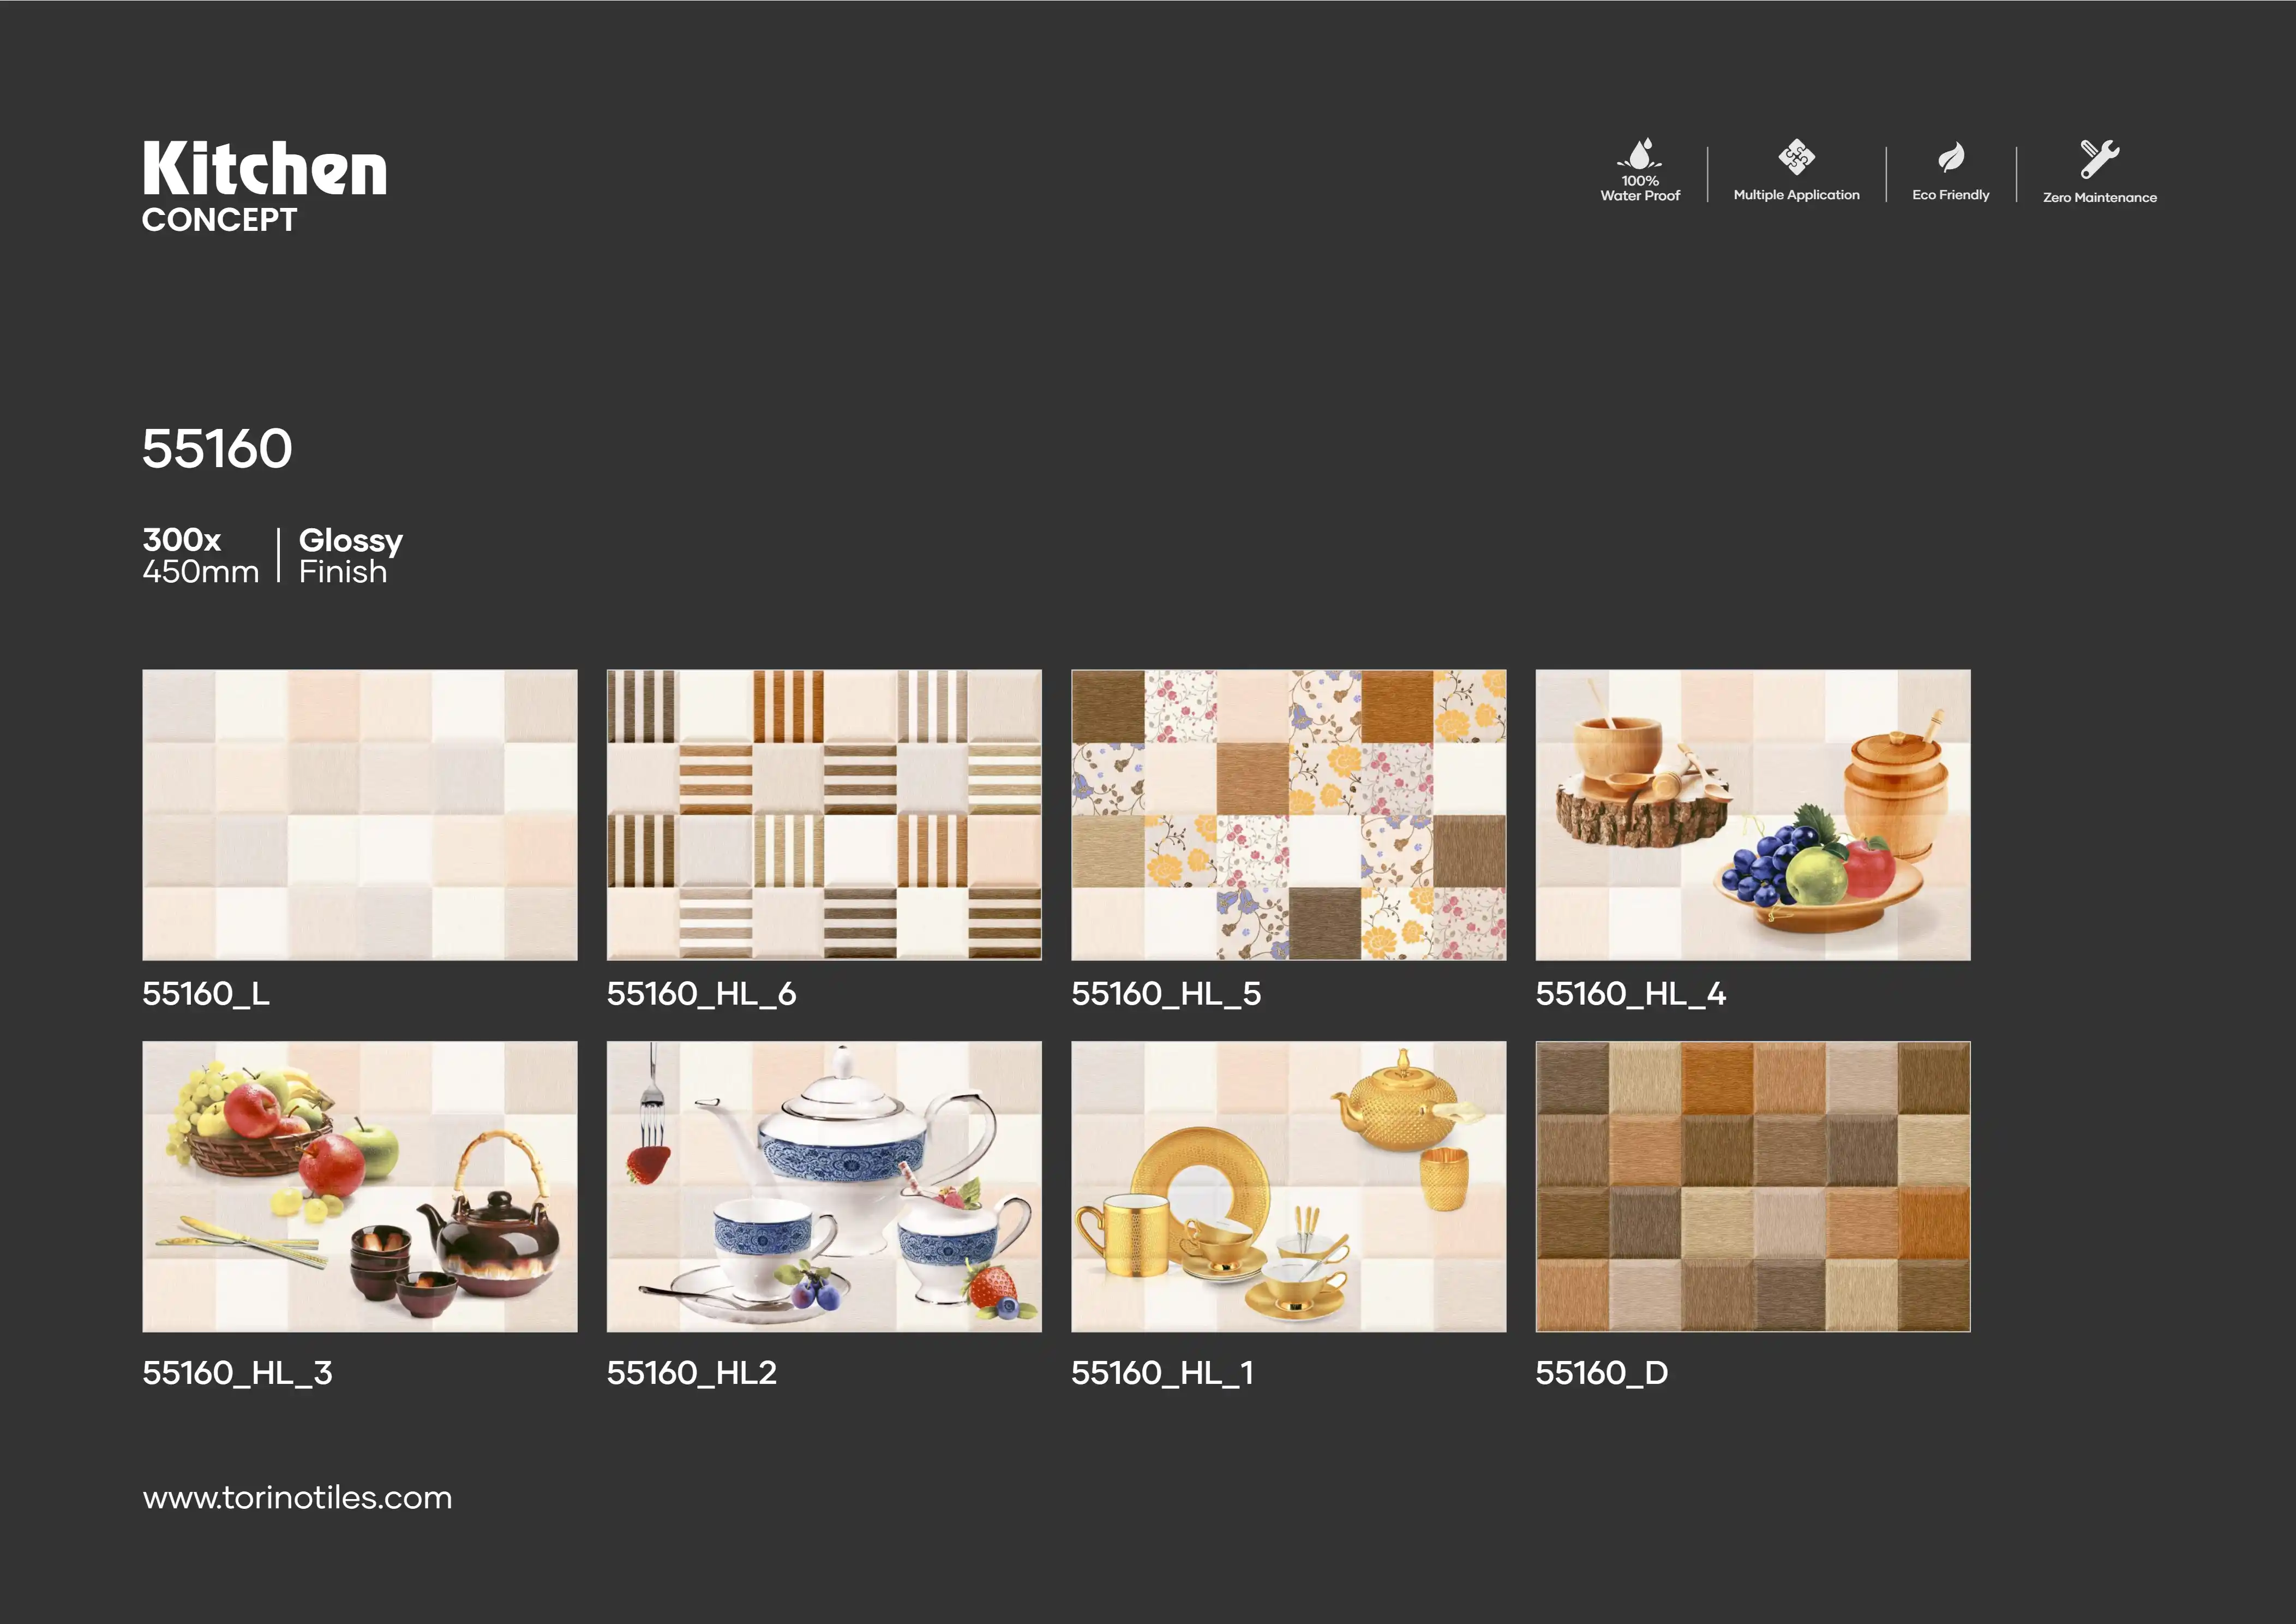Image resolution: width=2296 pixels, height=1624 pixels.
Task: Click the CONCEPT subtitle text
Action: (219, 220)
